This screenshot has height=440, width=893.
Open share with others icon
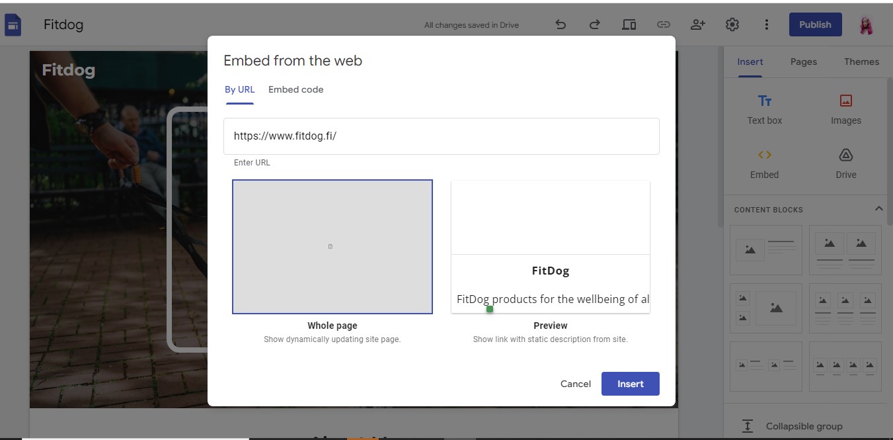697,25
